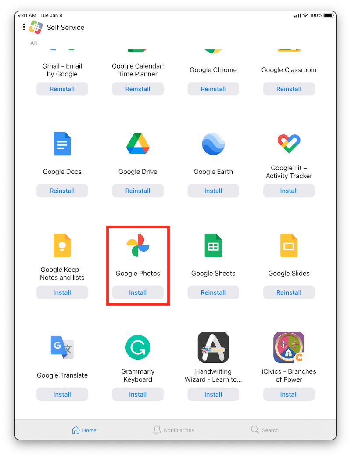Tap the Grammarly Keyboard icon

click(x=138, y=347)
